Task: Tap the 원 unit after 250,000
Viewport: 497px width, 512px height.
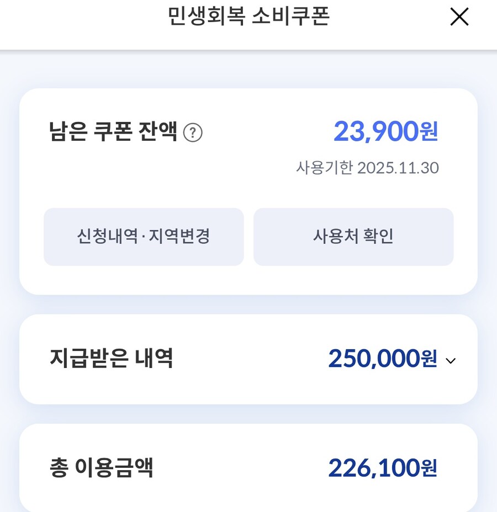Action: click(429, 360)
